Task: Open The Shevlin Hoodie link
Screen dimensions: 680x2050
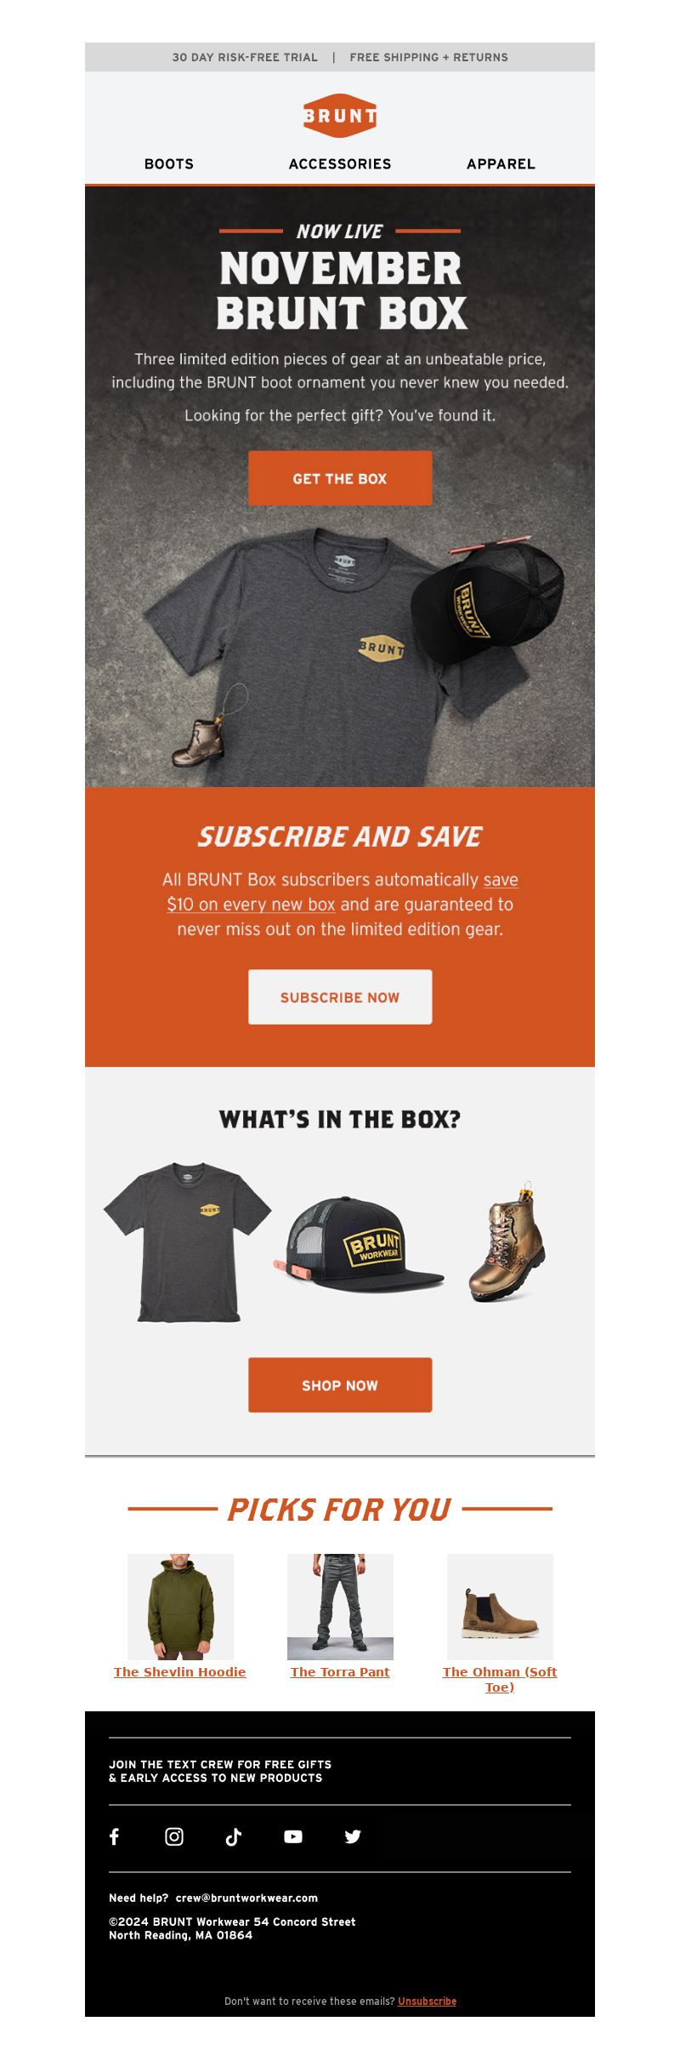Action: click(180, 1671)
